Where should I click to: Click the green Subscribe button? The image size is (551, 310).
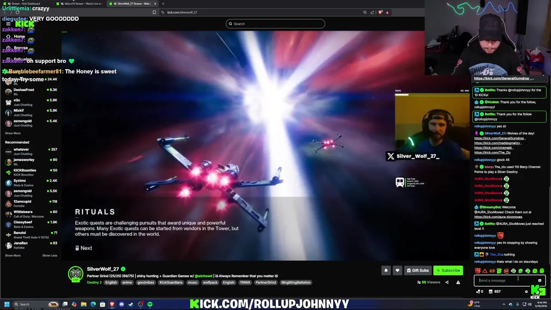click(x=448, y=270)
